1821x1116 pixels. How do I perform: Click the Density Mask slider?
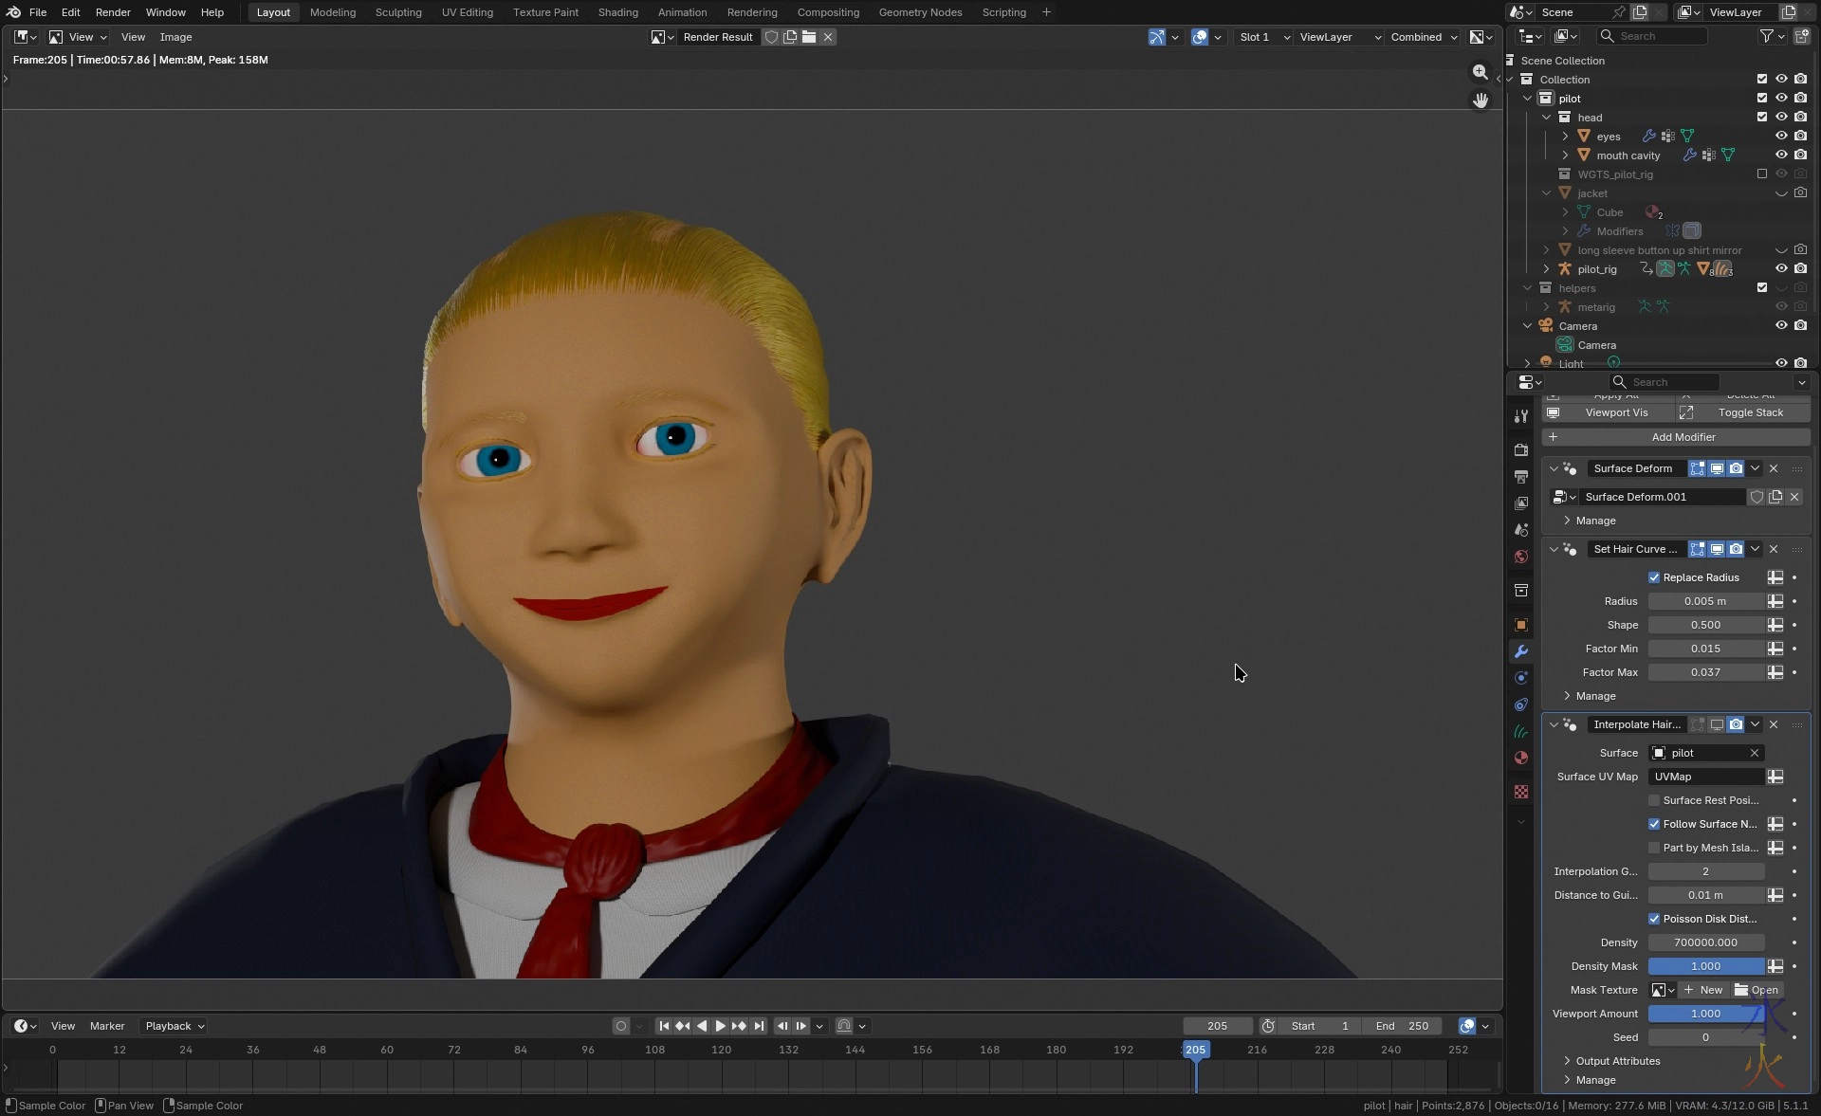click(1705, 966)
